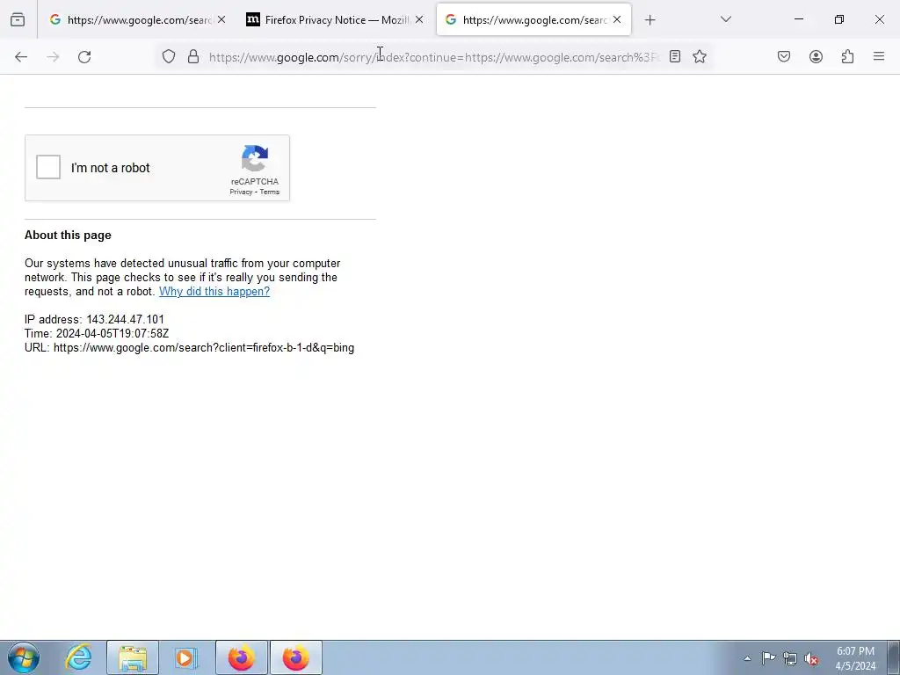
Task: View site information via the padlock icon
Action: pos(193,56)
